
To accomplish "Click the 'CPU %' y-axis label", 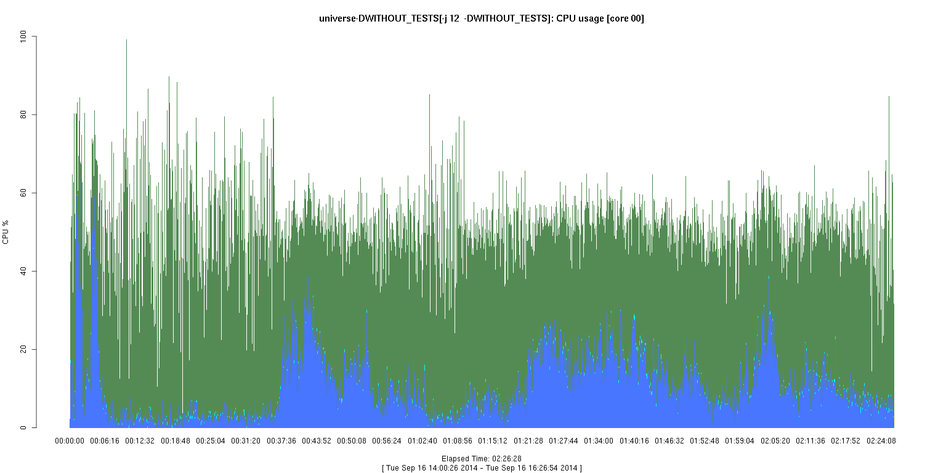I will click(x=6, y=232).
